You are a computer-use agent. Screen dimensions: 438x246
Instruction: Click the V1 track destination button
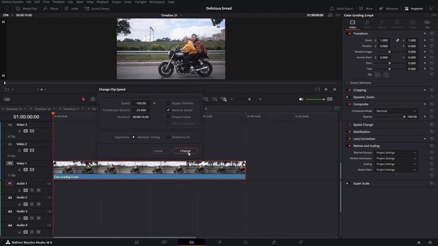pyautogui.click(x=10, y=163)
